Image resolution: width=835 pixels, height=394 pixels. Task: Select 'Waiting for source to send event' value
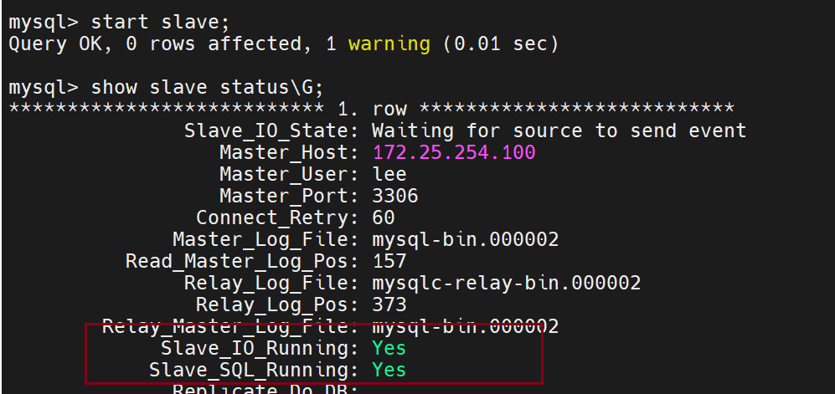[x=559, y=131]
